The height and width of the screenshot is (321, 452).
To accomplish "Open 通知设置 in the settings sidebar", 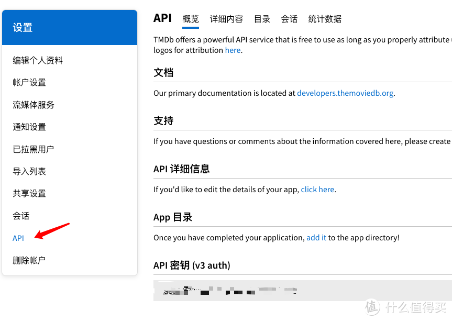I will (29, 127).
